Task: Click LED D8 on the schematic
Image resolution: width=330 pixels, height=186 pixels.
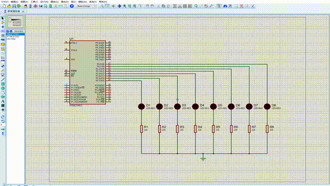Action: [x=267, y=106]
